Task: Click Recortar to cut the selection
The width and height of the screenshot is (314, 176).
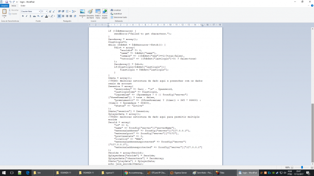Action: 14,10
